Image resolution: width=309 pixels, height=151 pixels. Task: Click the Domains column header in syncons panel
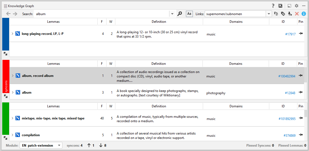(x=236, y=64)
